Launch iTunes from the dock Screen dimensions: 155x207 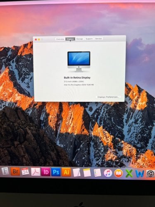[x=108, y=173]
